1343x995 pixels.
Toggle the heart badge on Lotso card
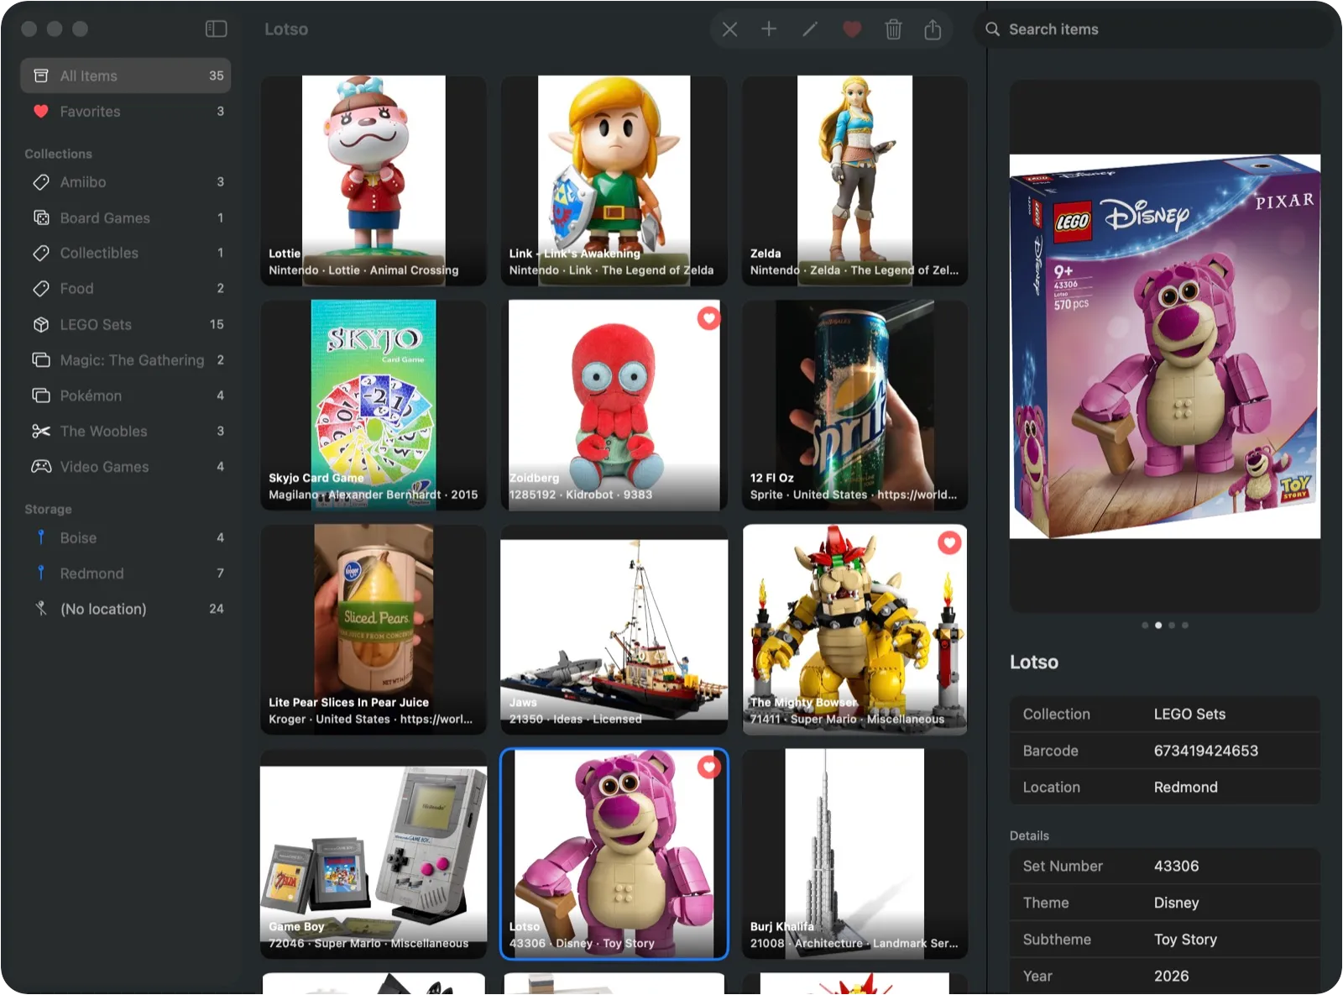coord(709,767)
